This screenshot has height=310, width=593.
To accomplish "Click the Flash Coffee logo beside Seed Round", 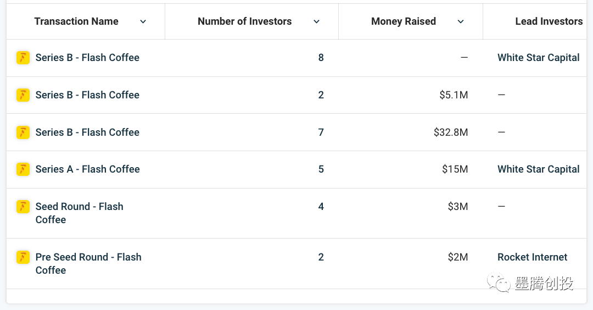I will [23, 207].
